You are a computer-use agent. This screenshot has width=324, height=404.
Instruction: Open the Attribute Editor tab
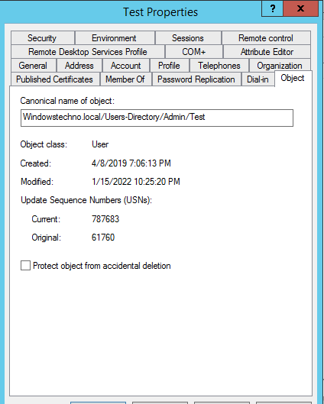pyautogui.click(x=267, y=52)
